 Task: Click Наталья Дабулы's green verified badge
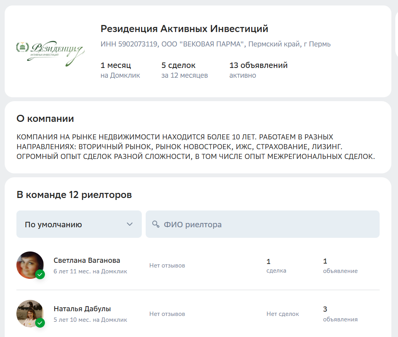point(40,323)
